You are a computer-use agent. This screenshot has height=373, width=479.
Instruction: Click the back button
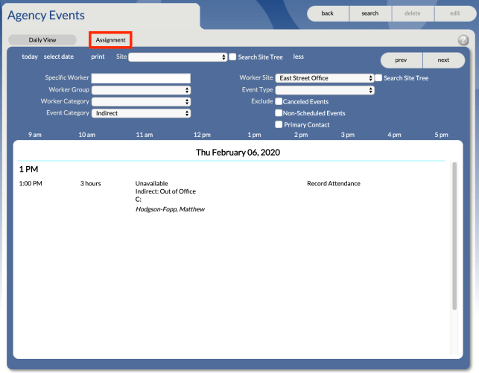coord(328,13)
